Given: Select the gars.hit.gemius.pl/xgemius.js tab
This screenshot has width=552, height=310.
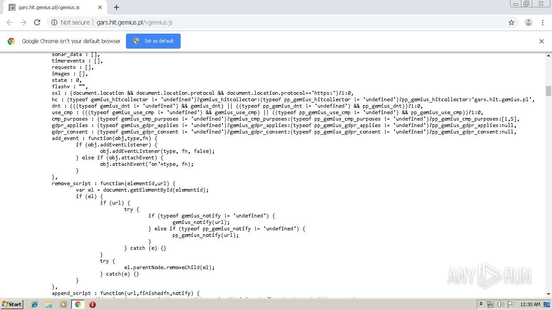Looking at the screenshot, I should pos(55,7).
